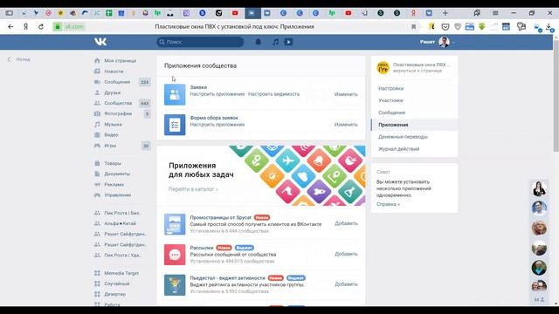Open Журнал действий in community menu
The height and width of the screenshot is (314, 559).
[398, 149]
